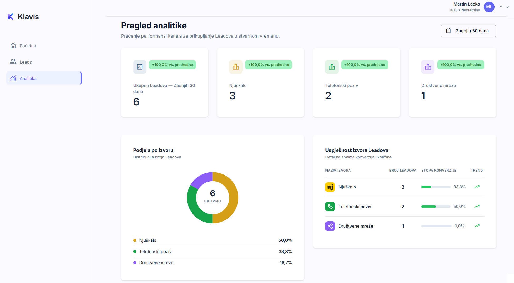
Task: Click the Telefonski poziv conversion progress bar
Action: pos(436,207)
